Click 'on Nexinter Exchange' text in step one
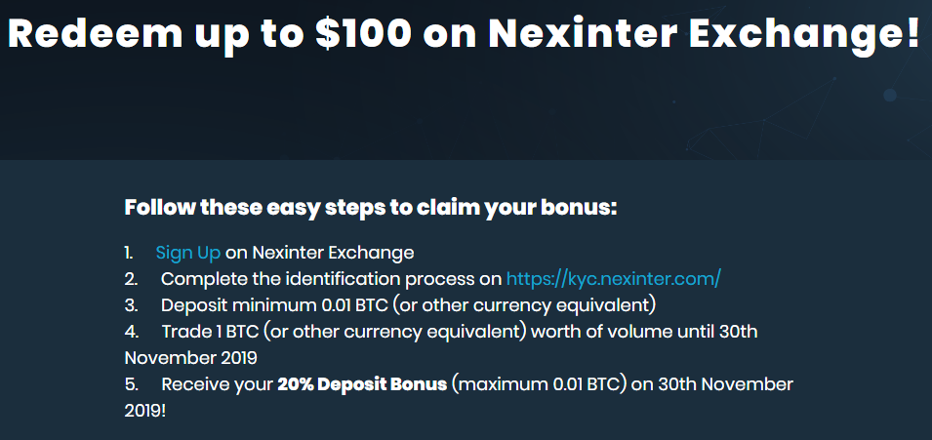Screen dimensions: 932x440 pyautogui.click(x=320, y=253)
